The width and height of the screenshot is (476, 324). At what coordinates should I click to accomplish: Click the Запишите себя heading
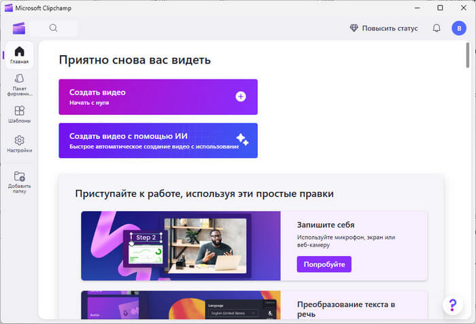tap(326, 225)
